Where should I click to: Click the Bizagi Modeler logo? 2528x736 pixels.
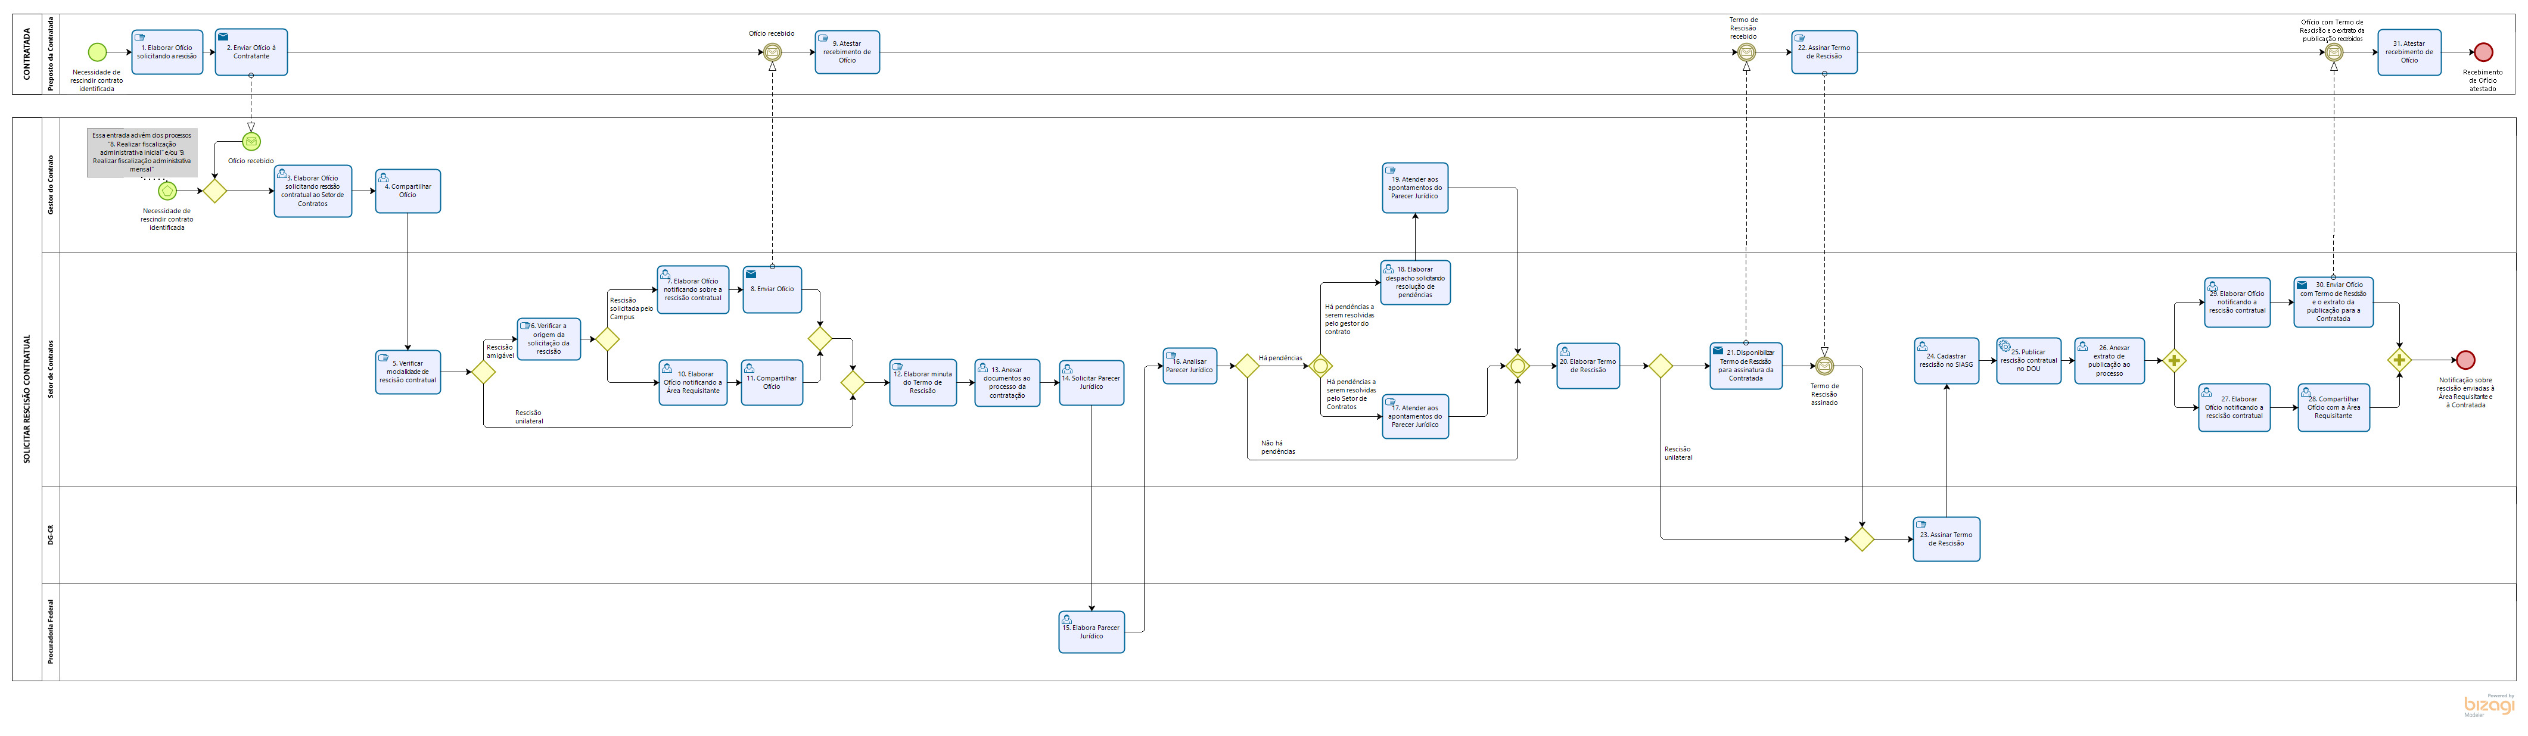tap(2489, 704)
